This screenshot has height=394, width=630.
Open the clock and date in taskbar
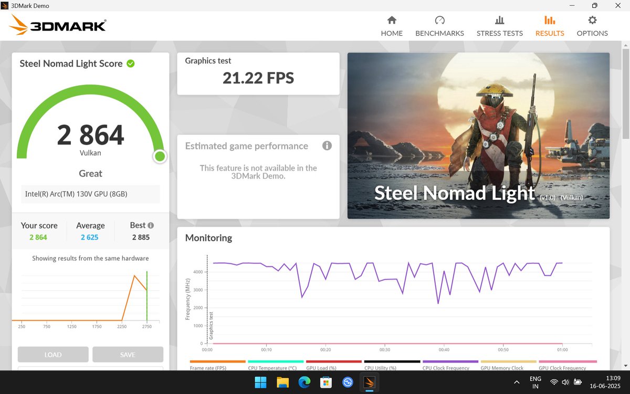pos(605,382)
